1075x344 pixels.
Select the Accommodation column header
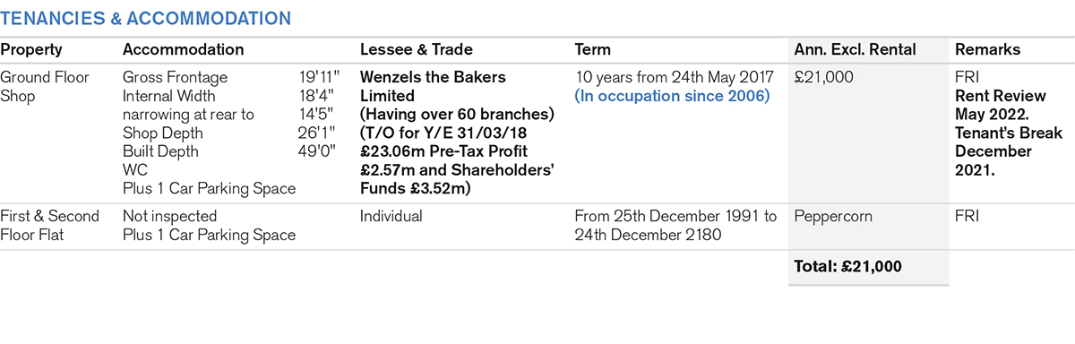[183, 50]
